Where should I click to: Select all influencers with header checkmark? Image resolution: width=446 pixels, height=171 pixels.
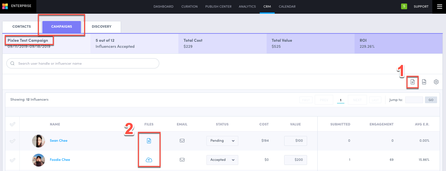point(12,124)
